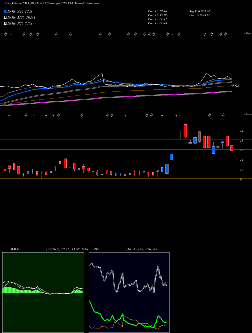Select the 'DOW ST: 11.8' legend text
The height and width of the screenshot is (333, 252).
click(x=20, y=11)
